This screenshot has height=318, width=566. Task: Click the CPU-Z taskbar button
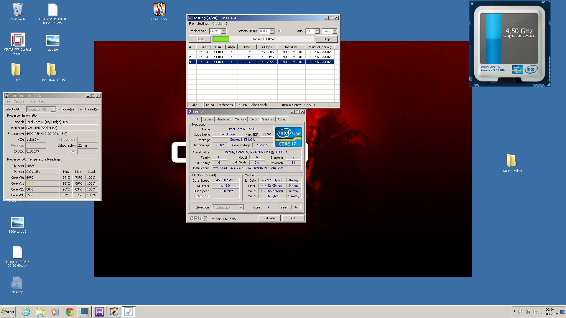tap(99, 312)
